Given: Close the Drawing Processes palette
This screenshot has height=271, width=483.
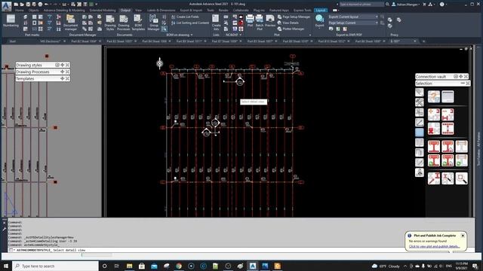Looking at the screenshot, I should pyautogui.click(x=67, y=72).
